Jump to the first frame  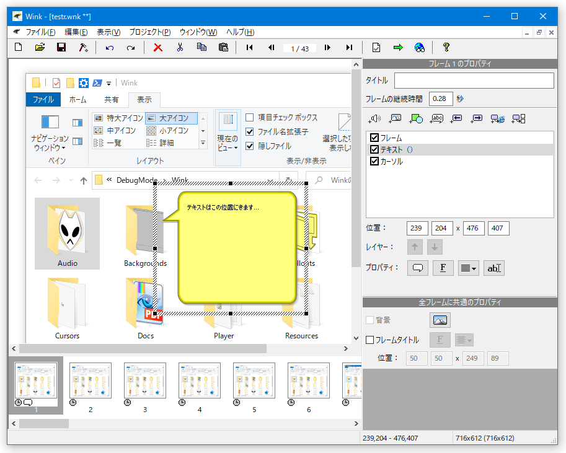pyautogui.click(x=249, y=47)
